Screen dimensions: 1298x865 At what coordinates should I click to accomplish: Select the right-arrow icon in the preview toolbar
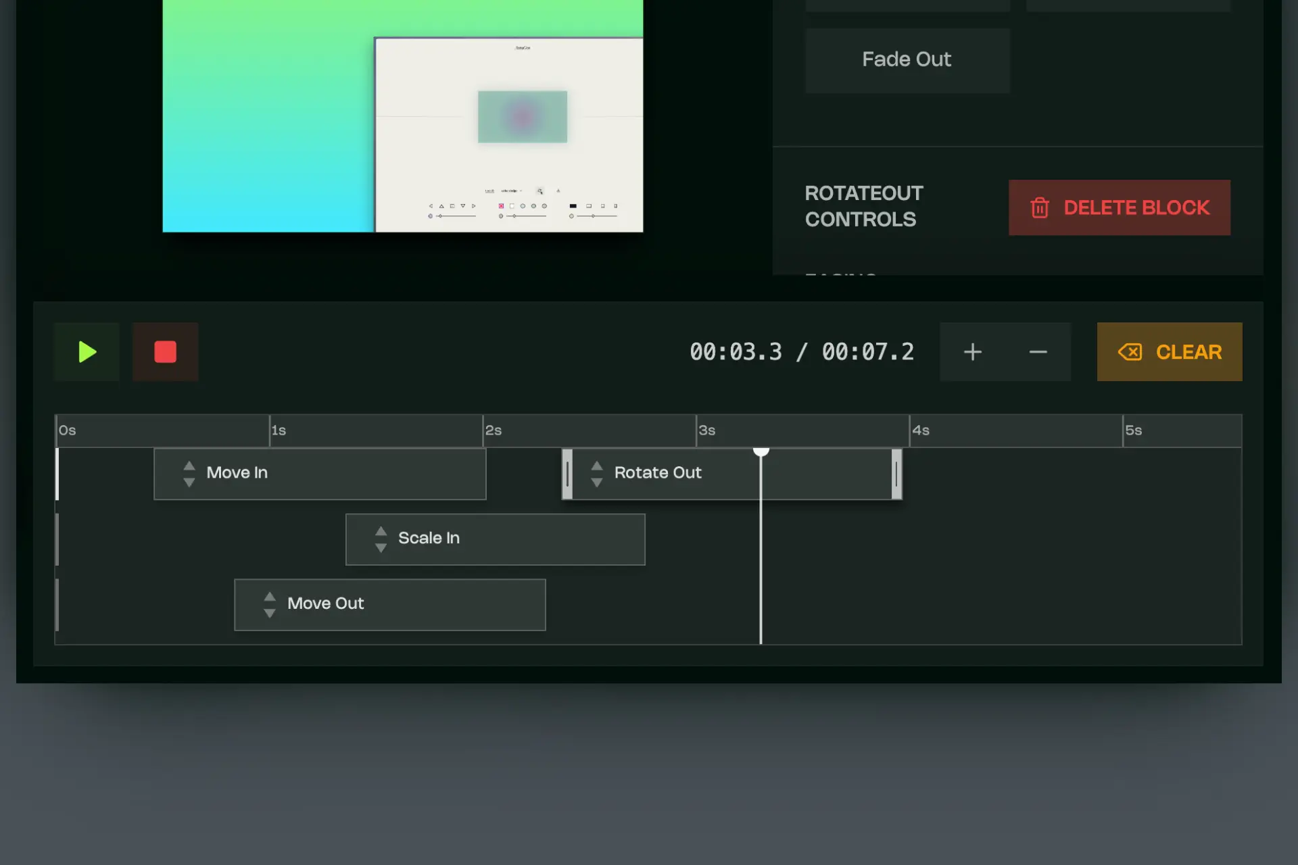(x=473, y=206)
